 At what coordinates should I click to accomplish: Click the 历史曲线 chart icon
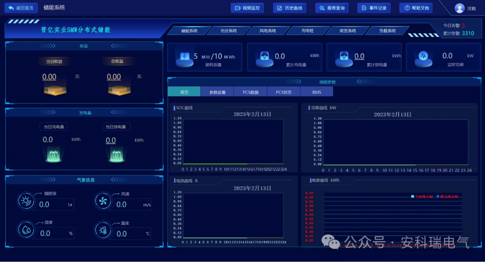pyautogui.click(x=279, y=8)
